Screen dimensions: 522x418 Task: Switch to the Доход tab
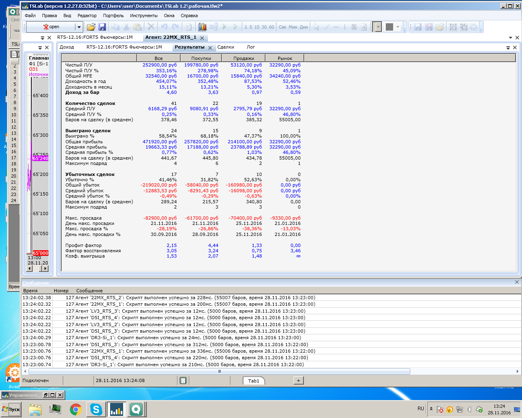[67, 47]
